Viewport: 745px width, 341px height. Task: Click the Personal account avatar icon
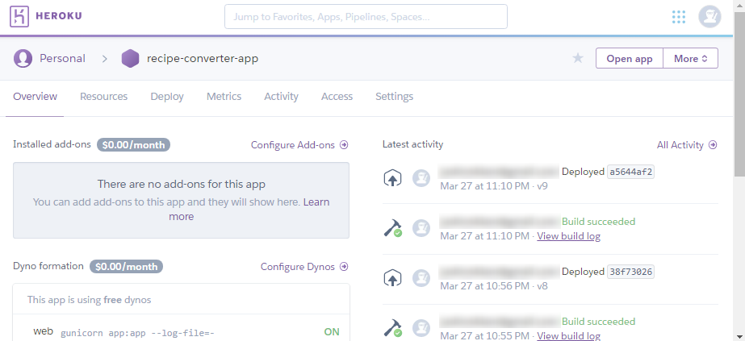pyautogui.click(x=23, y=58)
